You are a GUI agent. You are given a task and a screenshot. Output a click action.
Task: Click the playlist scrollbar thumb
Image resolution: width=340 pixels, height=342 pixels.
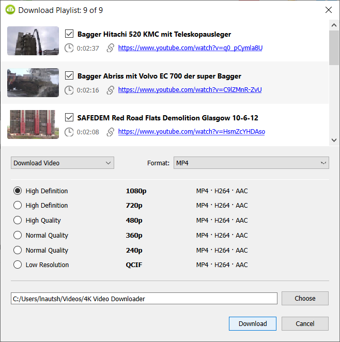click(334, 48)
